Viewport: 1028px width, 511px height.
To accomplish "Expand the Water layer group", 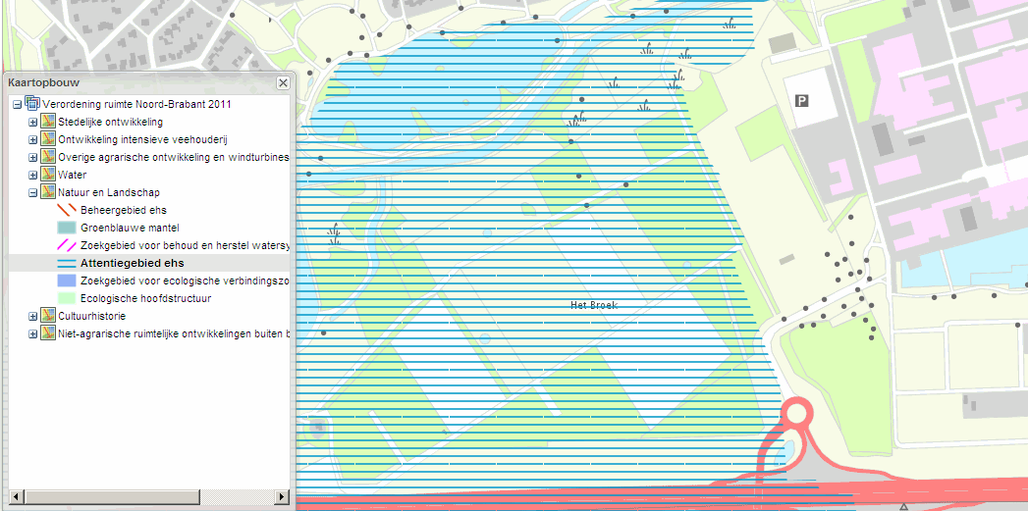I will tap(32, 175).
